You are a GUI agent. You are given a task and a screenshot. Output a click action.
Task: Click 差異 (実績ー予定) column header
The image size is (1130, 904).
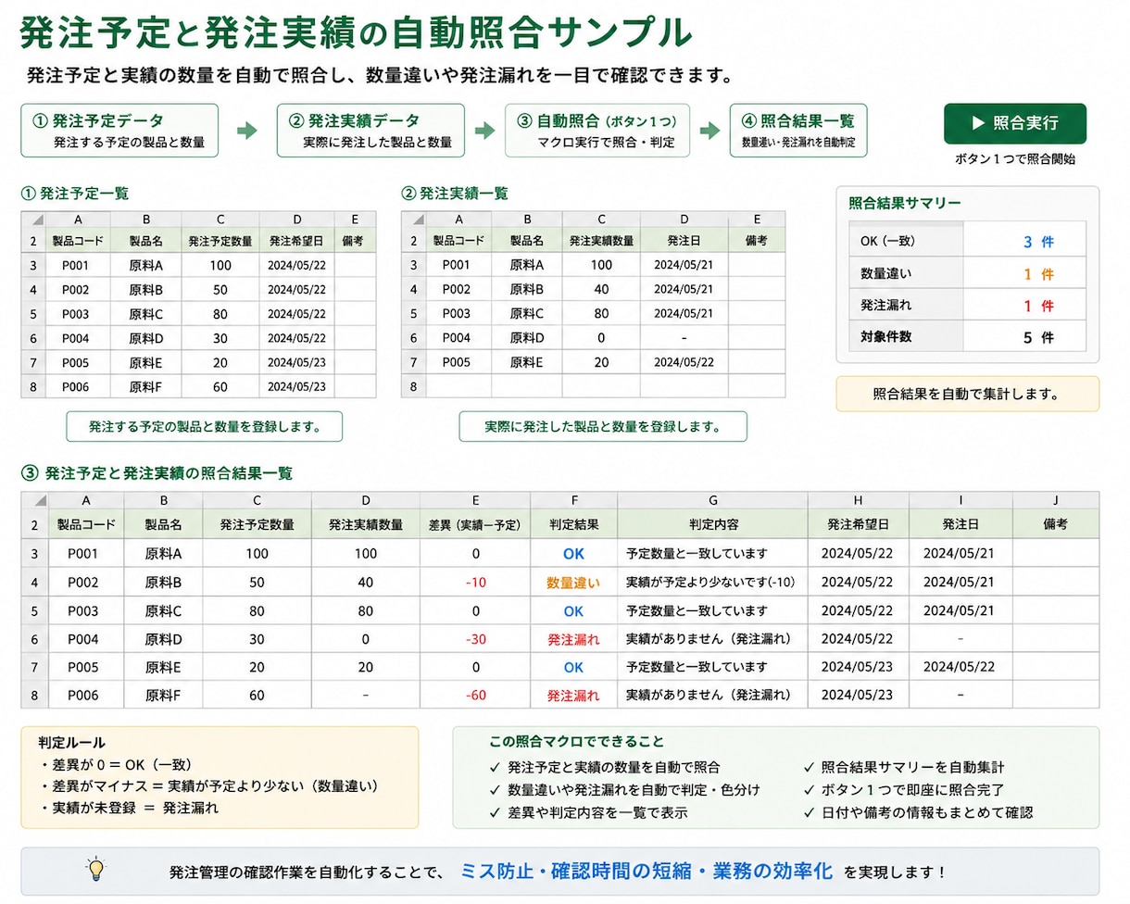point(475,524)
